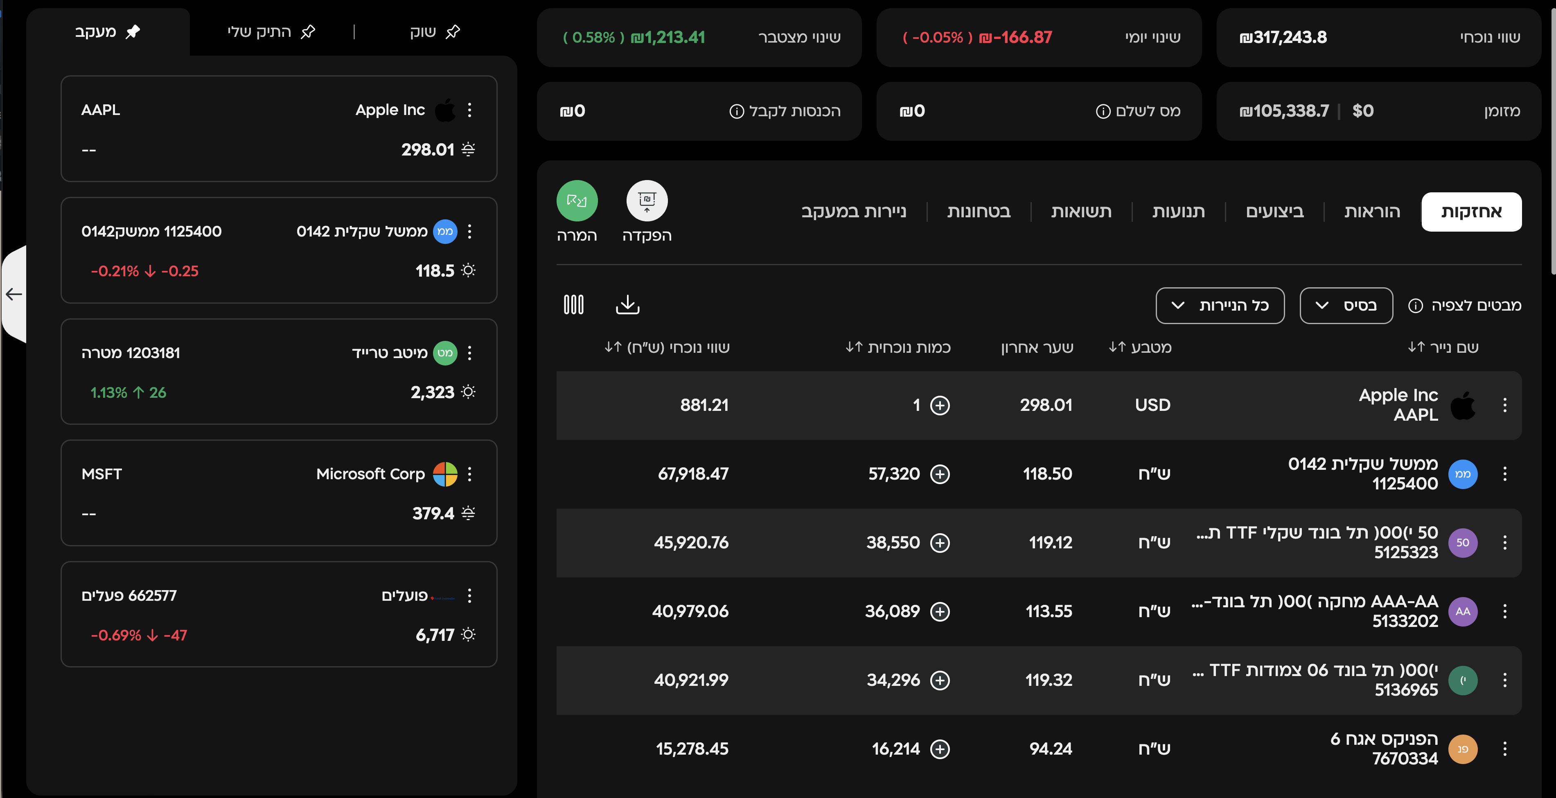Open the Microsoft Corp watchlist card menu
Screen dimensions: 1556x798
(x=469, y=474)
